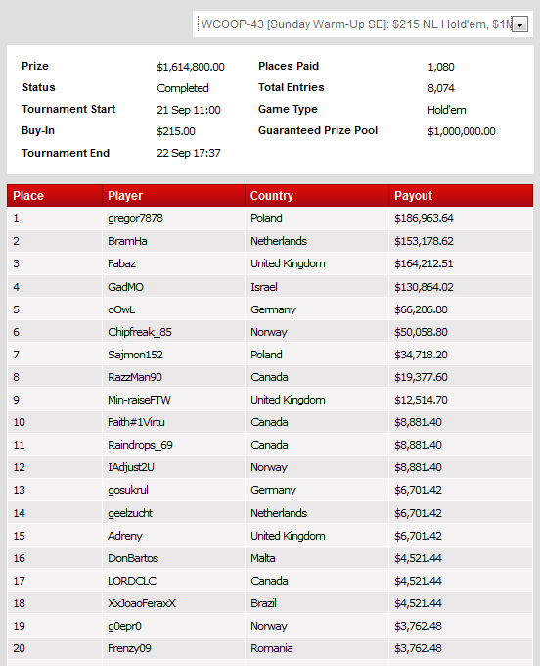The height and width of the screenshot is (666, 540).
Task: Select Min-raiseFTW in ninth place
Action: coord(139,400)
